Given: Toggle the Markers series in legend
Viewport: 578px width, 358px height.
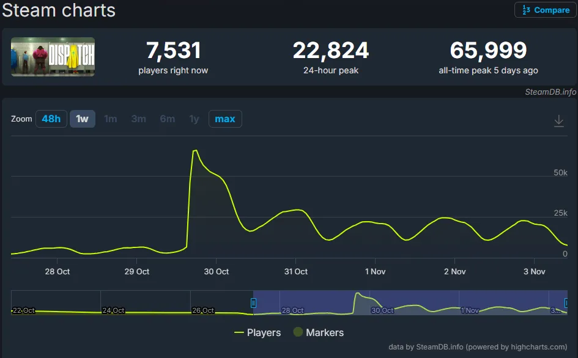Looking at the screenshot, I should pos(318,332).
